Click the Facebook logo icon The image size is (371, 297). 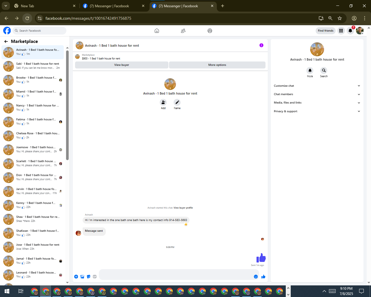click(7, 30)
